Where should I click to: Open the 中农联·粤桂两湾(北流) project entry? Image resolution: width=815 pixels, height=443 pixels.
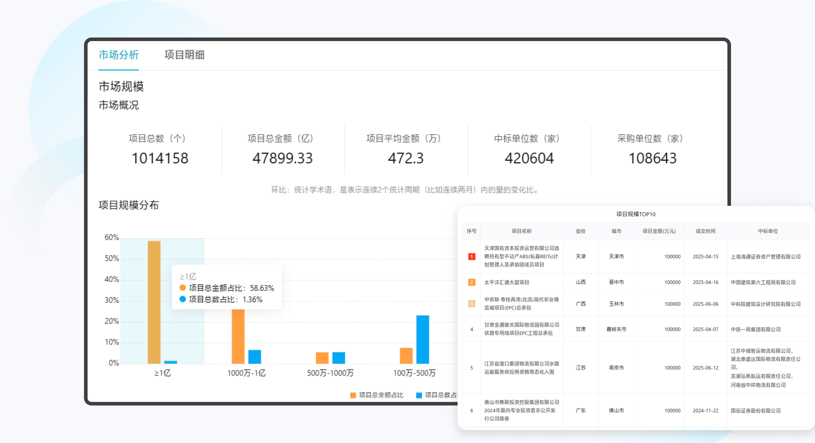522,304
